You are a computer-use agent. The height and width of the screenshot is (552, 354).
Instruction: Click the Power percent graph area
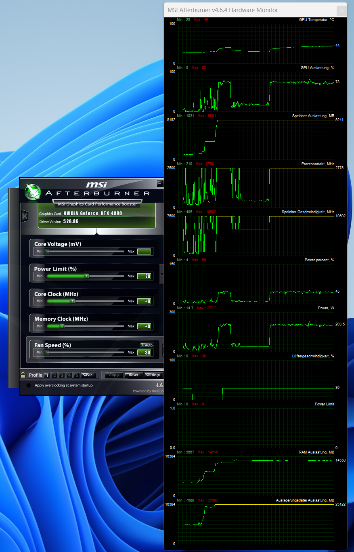(256, 284)
